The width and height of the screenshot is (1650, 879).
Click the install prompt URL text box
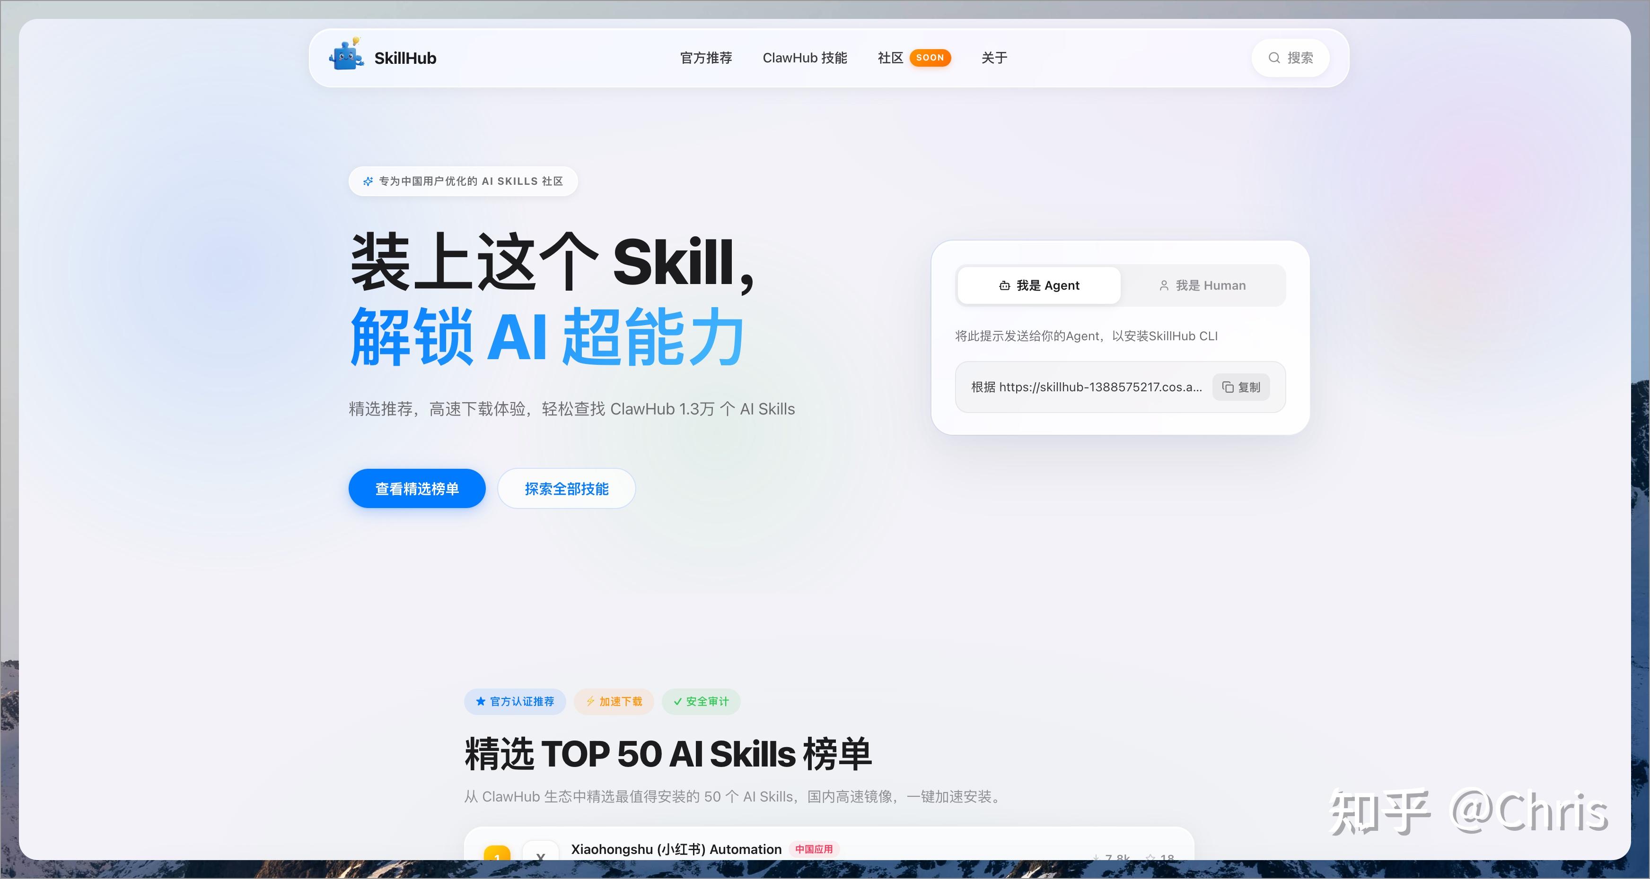coord(1120,387)
